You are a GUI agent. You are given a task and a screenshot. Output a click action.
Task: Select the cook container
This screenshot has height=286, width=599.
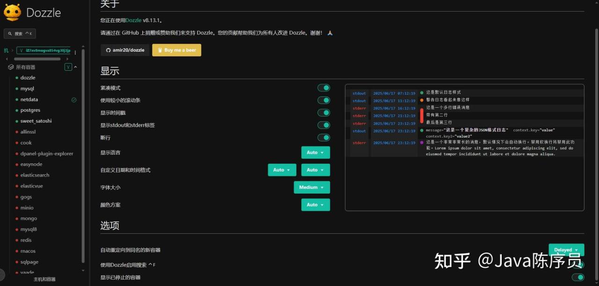pos(26,143)
